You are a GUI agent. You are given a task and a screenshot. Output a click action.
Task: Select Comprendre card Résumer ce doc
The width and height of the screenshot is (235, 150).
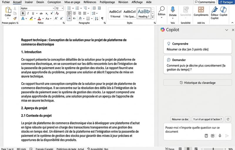[197, 47]
